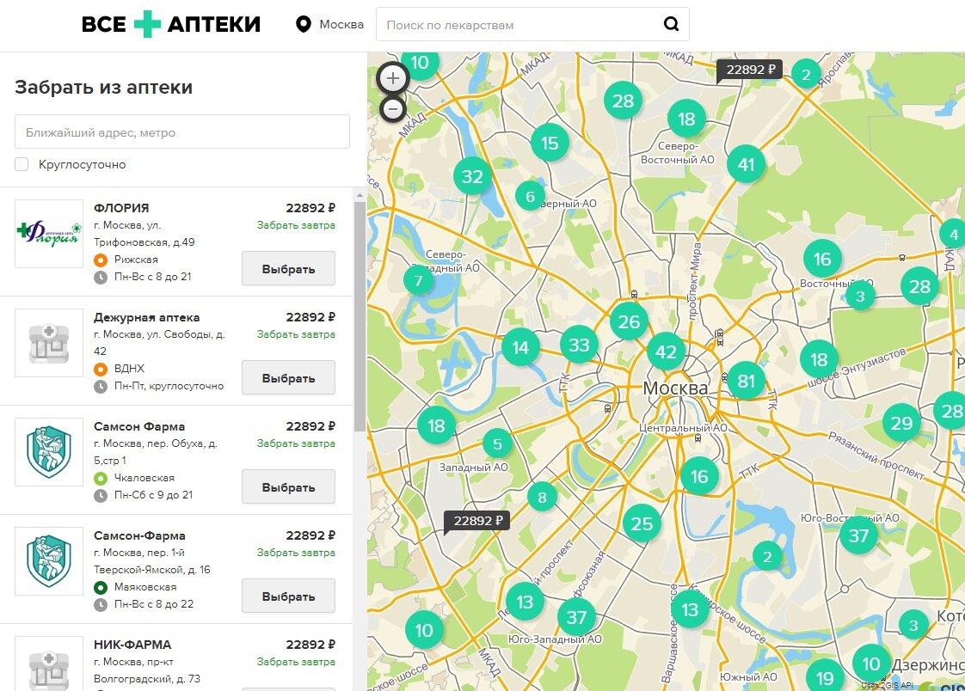
Task: Open map cluster marker 16 below Центральный АО
Action: (699, 476)
